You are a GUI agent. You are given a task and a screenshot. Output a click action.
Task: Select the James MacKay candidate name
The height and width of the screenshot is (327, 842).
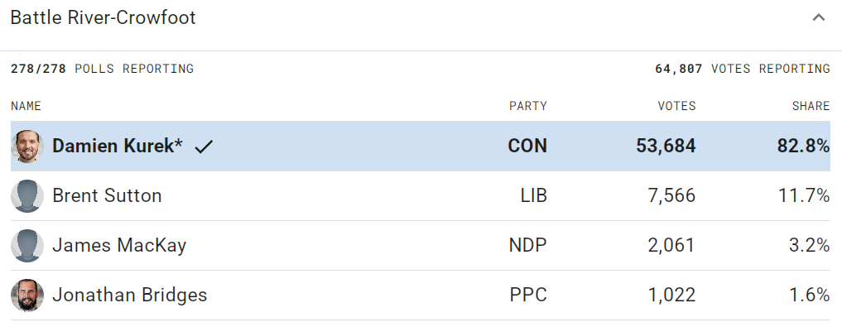pos(119,245)
